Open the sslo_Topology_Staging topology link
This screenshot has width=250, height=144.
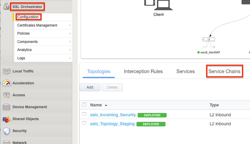[x=112, y=124]
